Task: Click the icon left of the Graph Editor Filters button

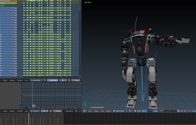Action: pos(51,111)
